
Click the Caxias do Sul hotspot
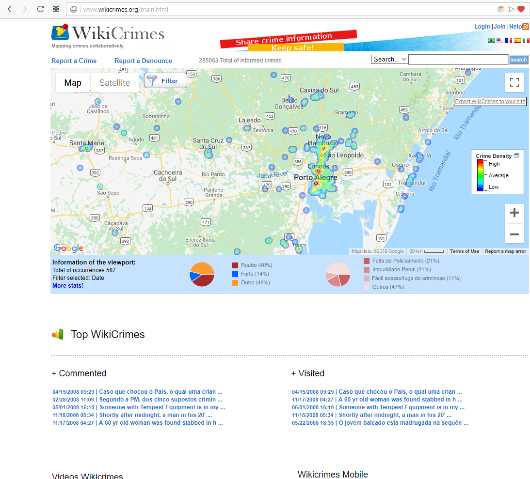(x=318, y=96)
